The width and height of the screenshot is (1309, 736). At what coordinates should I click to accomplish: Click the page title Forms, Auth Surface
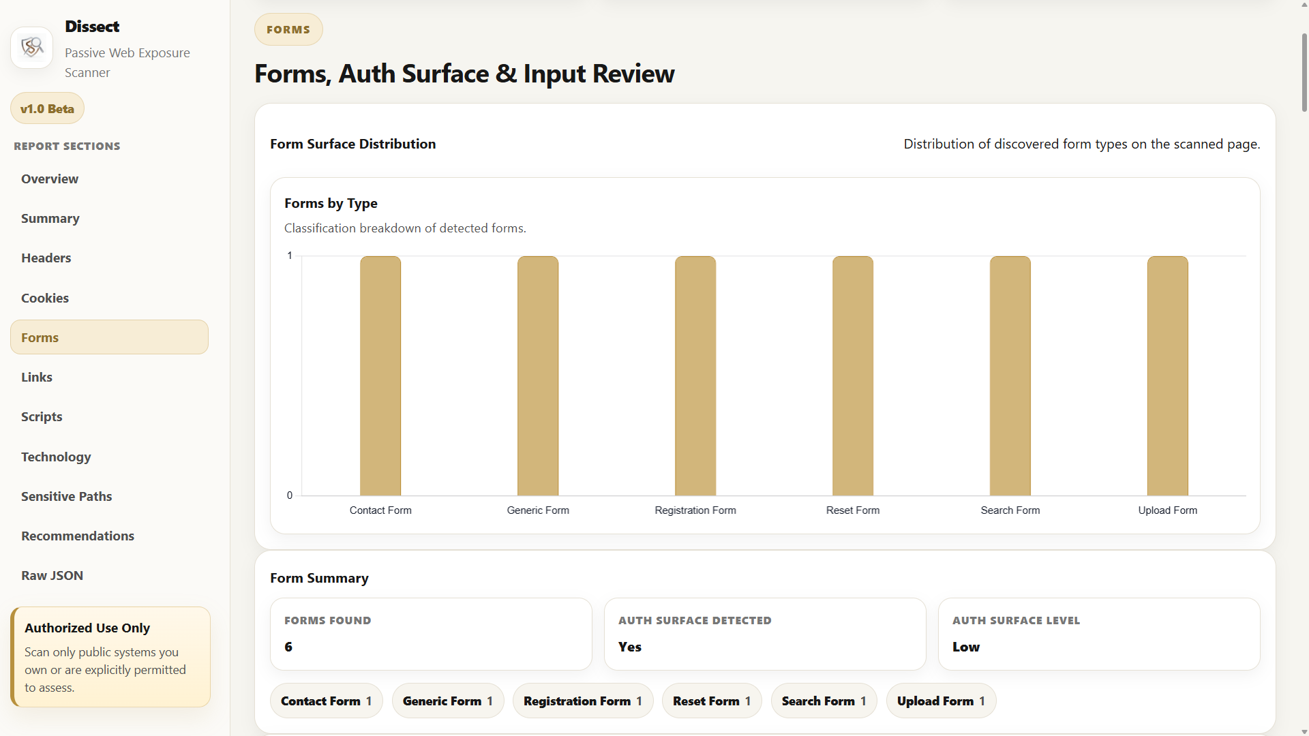(x=464, y=74)
